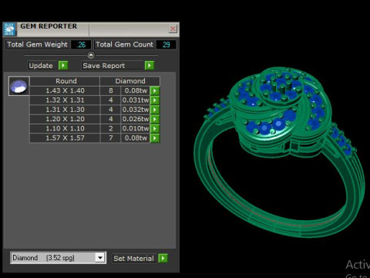This screenshot has height=278, width=370.
Task: Click the count 7 cell in the 1.57 X 1.57 row
Action: 111,138
